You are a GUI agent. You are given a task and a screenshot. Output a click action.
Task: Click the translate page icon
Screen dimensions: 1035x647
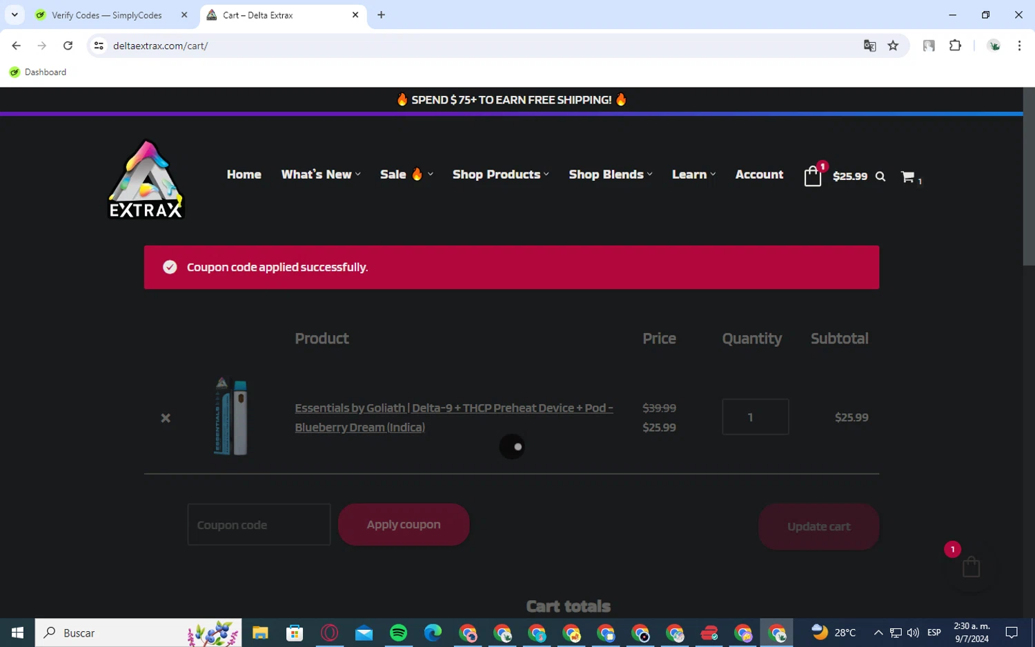click(869, 46)
